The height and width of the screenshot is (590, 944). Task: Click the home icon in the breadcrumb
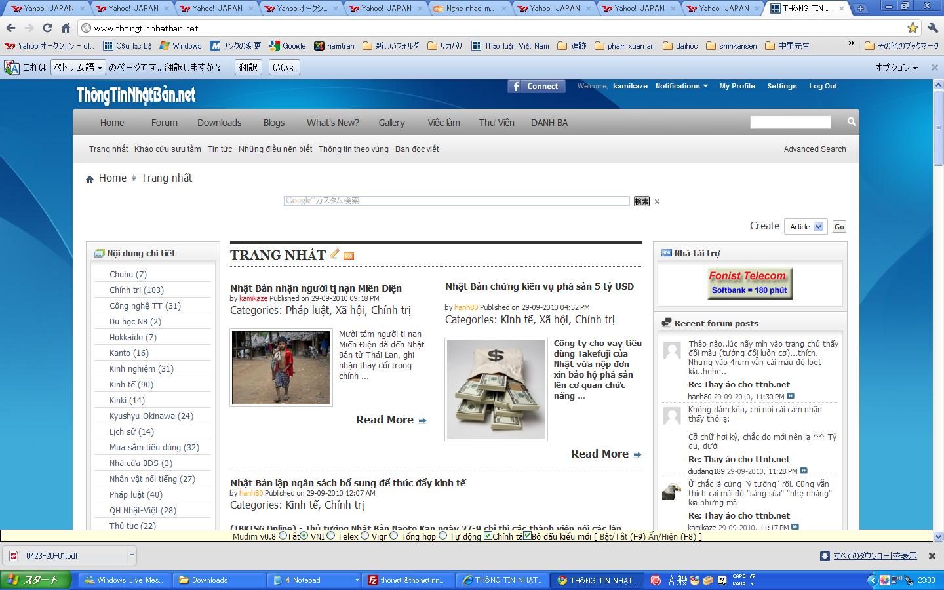(90, 179)
